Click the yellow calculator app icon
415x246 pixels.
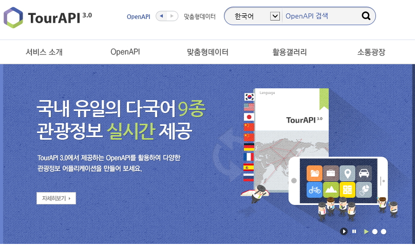click(x=347, y=190)
